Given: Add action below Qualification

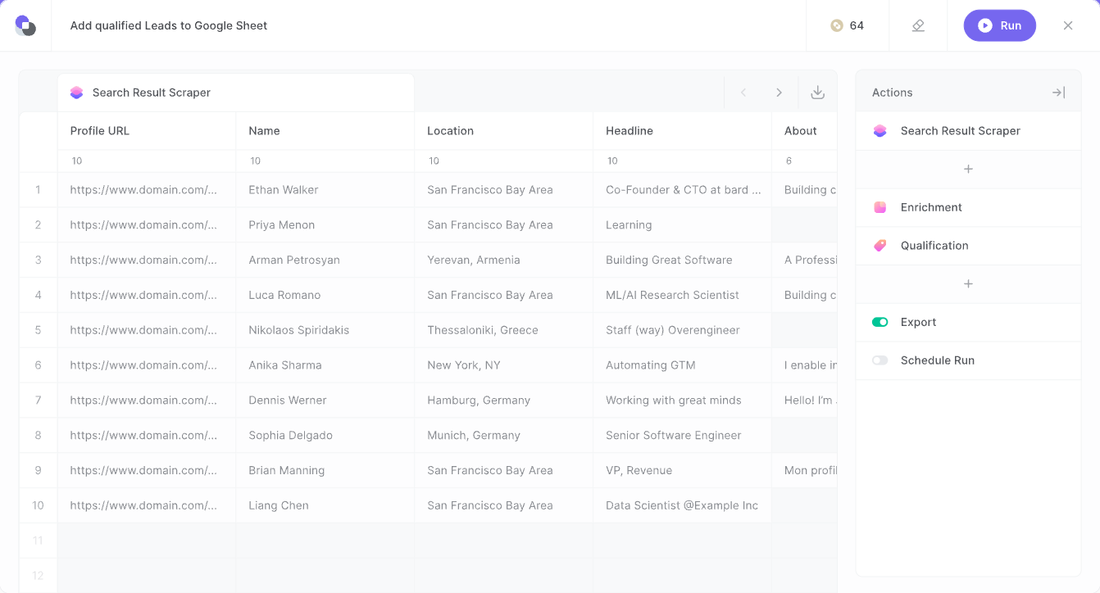Looking at the screenshot, I should pos(968,284).
